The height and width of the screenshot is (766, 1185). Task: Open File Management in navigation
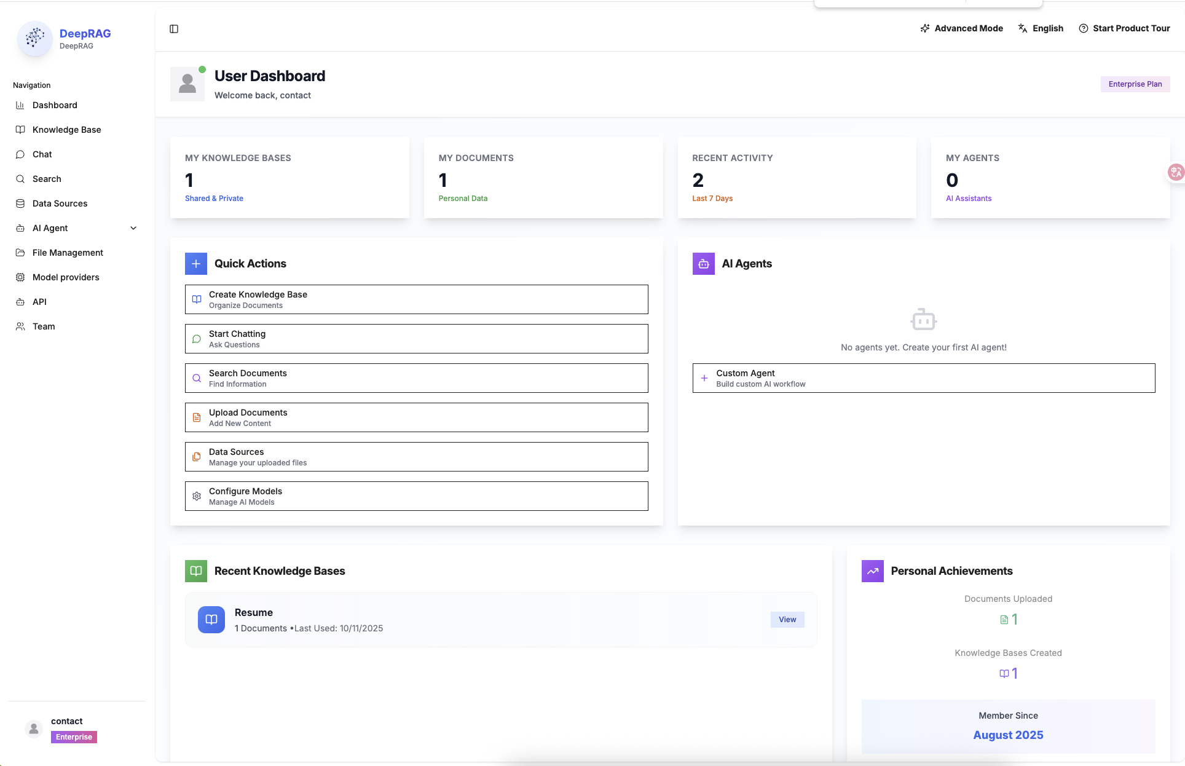[x=68, y=253]
